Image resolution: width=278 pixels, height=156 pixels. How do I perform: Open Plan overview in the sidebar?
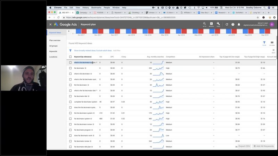pyautogui.click(x=55, y=41)
